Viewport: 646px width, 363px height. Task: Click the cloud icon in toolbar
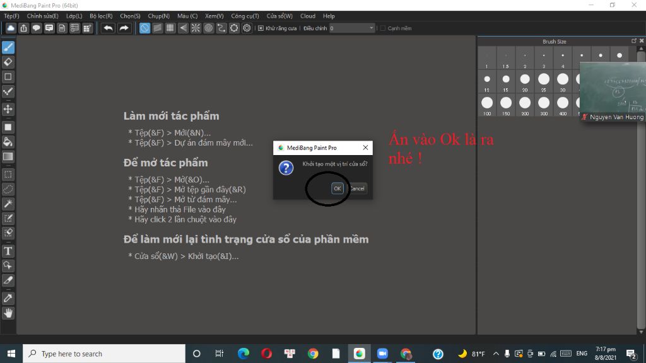(11, 28)
